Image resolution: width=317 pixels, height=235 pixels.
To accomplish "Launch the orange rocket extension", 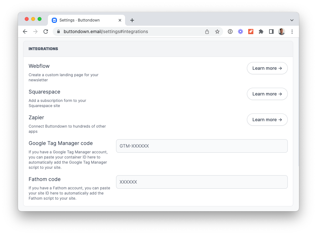I will point(250,32).
